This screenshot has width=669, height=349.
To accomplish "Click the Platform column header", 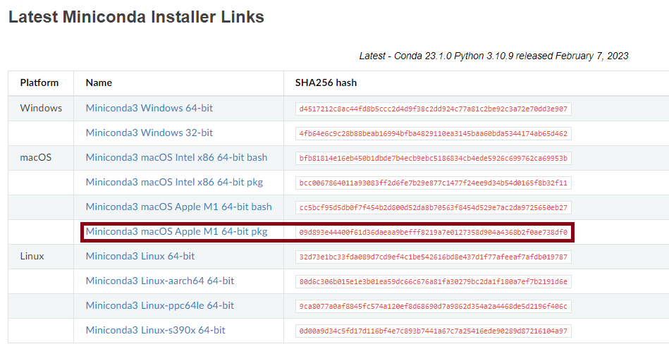I will coord(39,82).
